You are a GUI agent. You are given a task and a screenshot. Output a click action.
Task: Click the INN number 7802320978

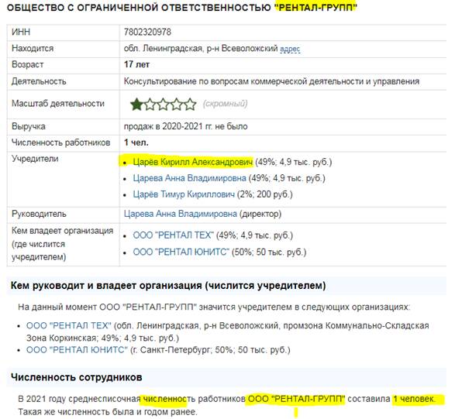click(x=147, y=32)
